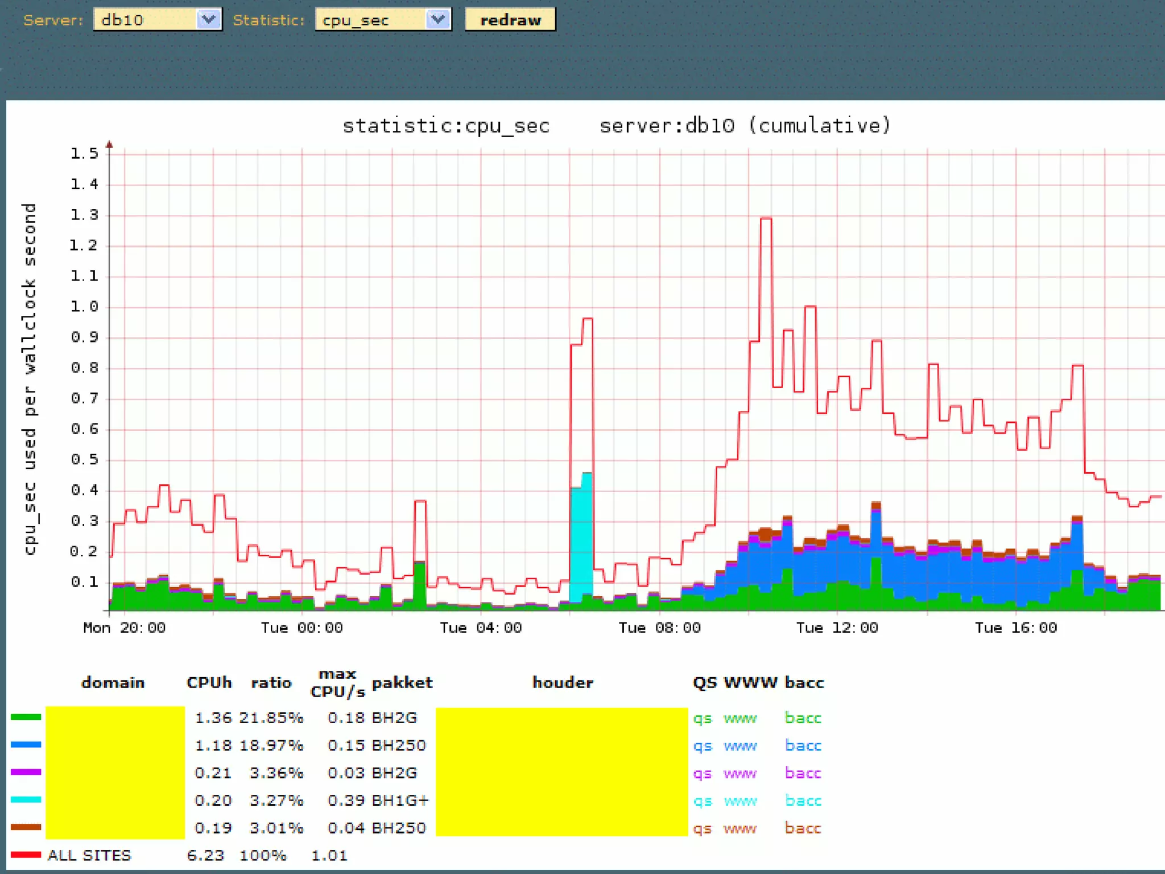Click the blue qs link

coord(702,745)
